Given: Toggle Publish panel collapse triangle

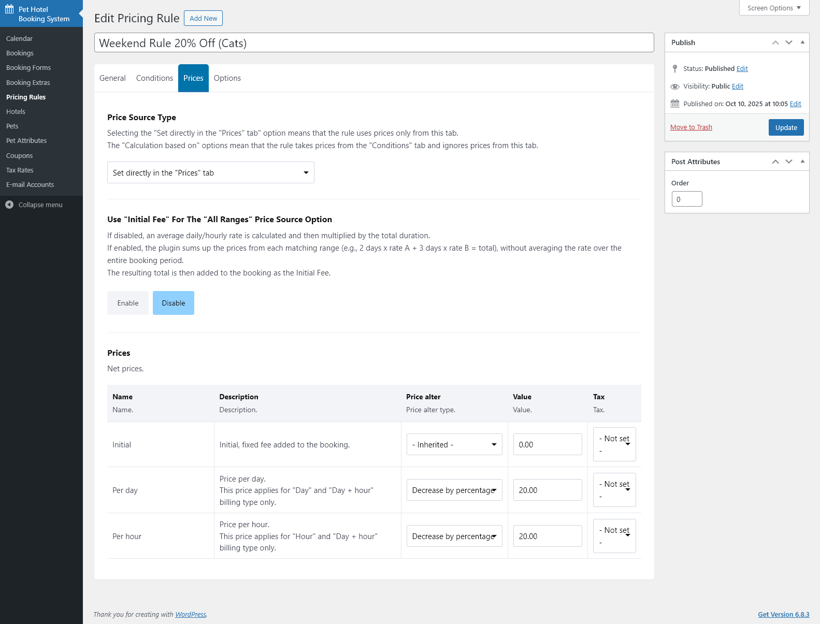Looking at the screenshot, I should tap(802, 42).
